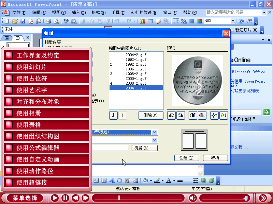Decrease brightness of the album picture

pos(223,115)
